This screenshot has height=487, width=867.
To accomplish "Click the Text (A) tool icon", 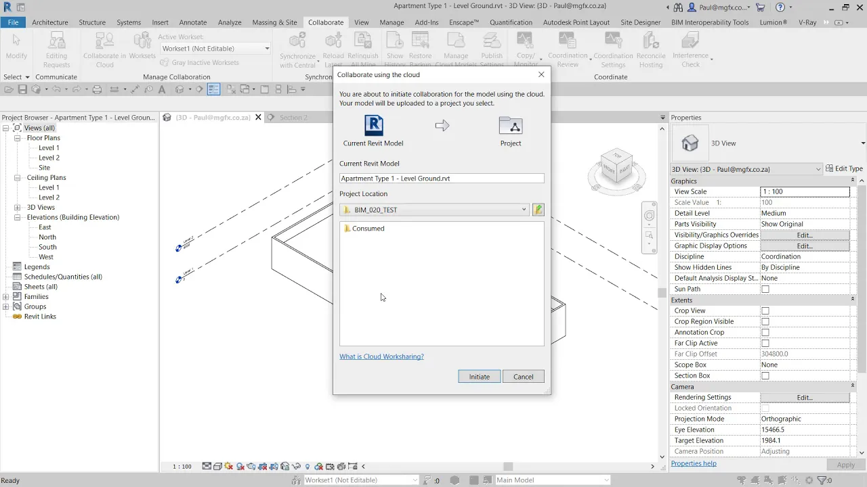I will [163, 89].
